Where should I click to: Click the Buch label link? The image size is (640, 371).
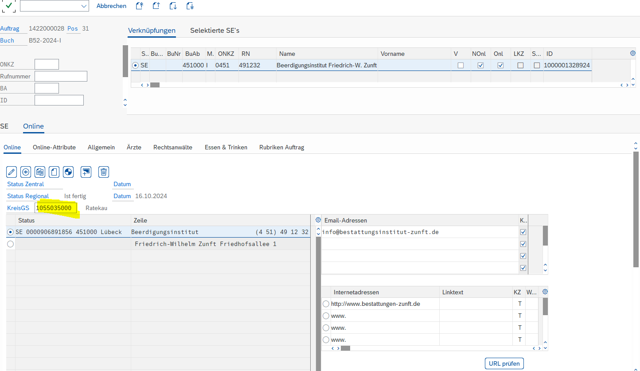click(7, 40)
